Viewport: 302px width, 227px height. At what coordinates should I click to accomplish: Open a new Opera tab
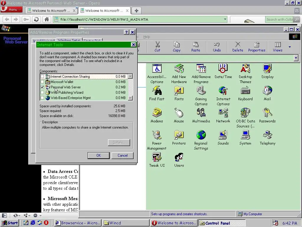[x=136, y=11]
